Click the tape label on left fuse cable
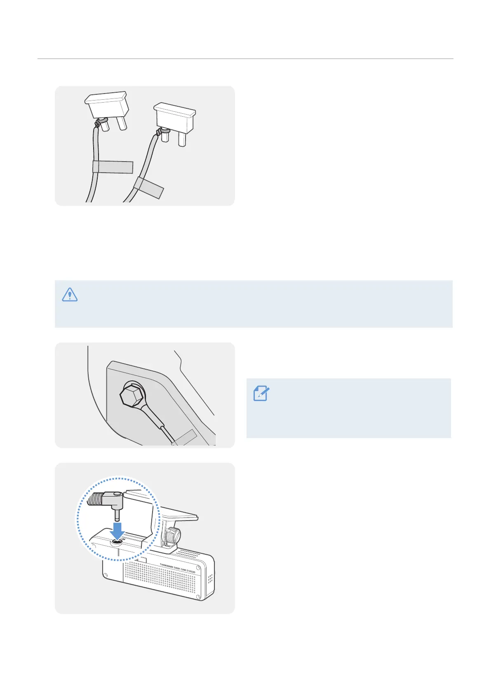Screen dimensions: 491x694 [x=113, y=167]
